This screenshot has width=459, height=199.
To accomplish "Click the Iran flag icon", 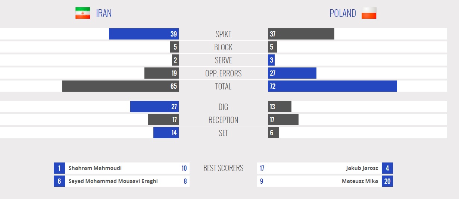I will click(x=82, y=13).
